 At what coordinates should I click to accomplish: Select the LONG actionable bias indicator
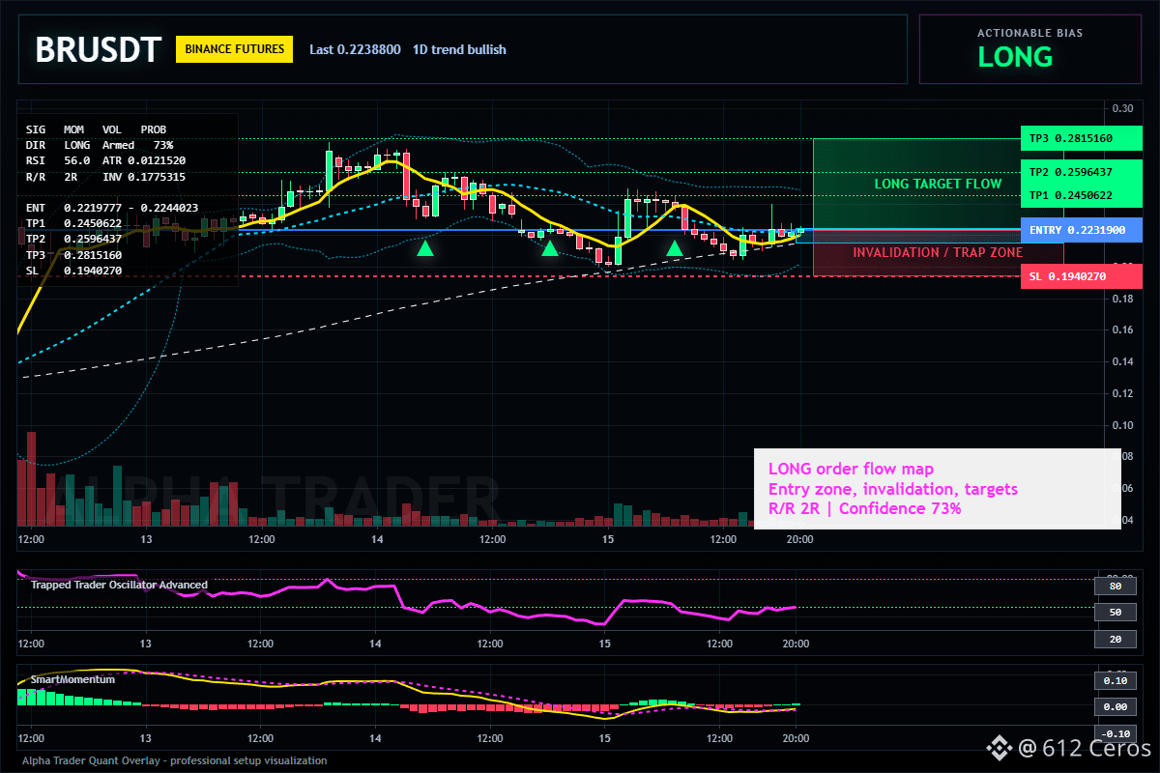[1015, 57]
